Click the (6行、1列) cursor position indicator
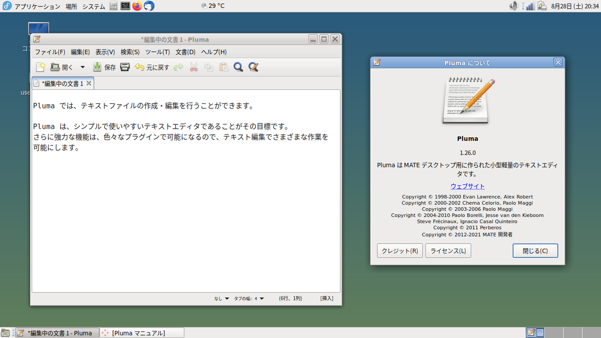Viewport: 601px width, 338px height. (290, 299)
